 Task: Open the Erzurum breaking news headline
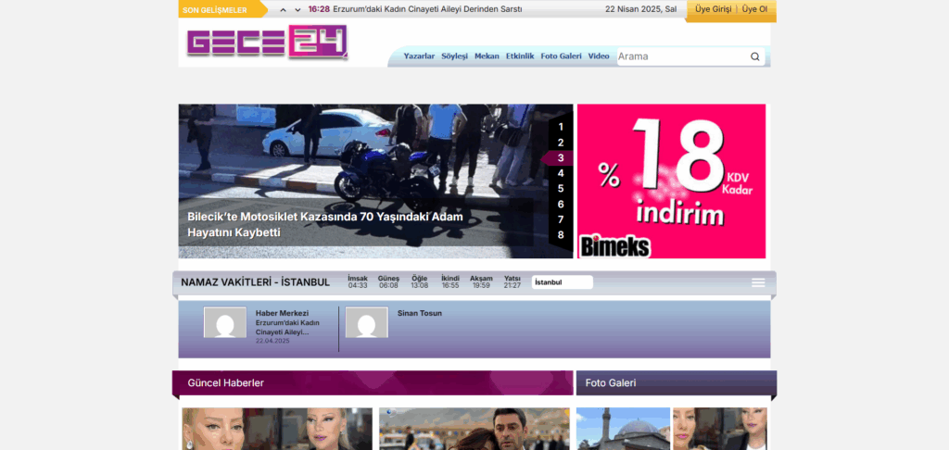[x=427, y=9]
